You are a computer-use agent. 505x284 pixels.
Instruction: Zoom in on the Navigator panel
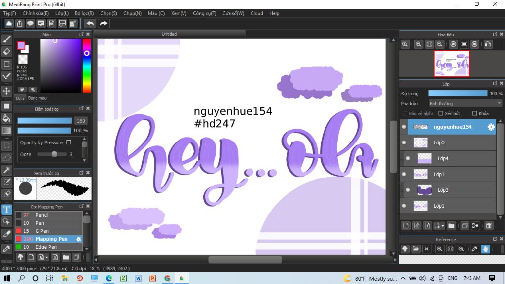418,44
